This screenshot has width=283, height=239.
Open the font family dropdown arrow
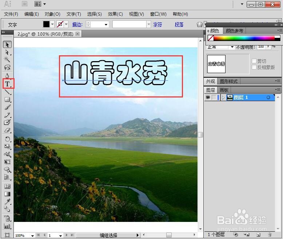(148, 24)
